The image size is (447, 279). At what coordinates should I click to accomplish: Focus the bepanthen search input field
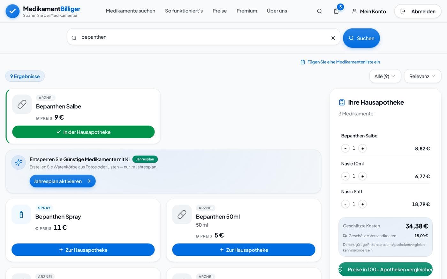pyautogui.click(x=203, y=37)
